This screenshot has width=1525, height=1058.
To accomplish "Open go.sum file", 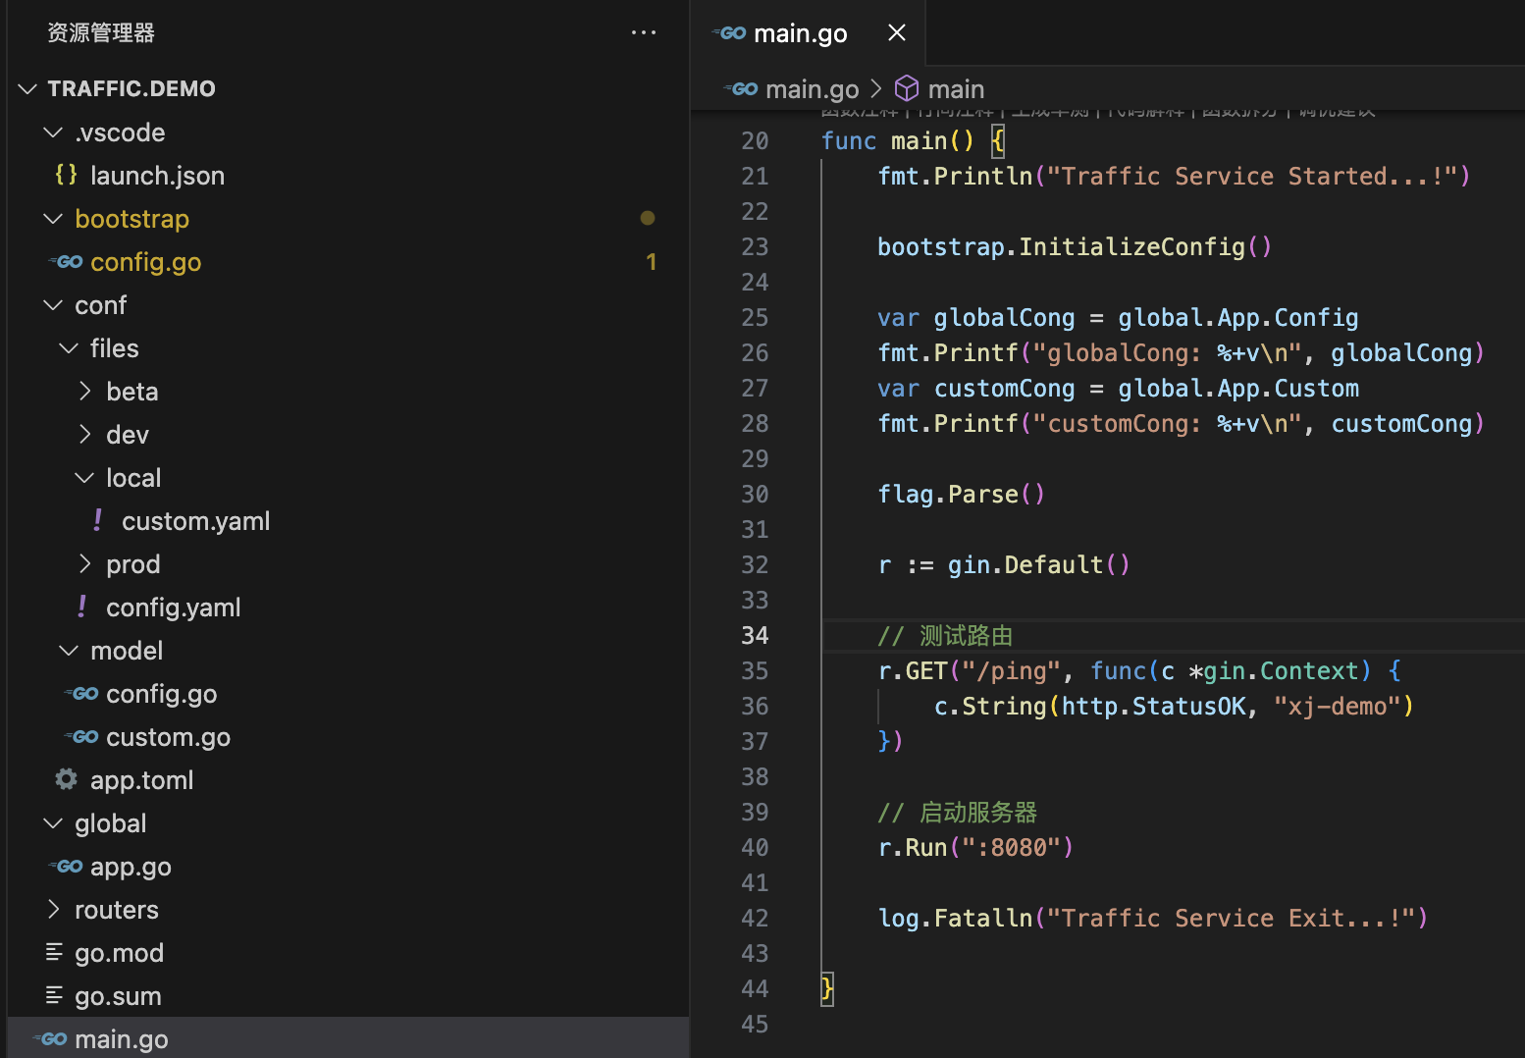I will [x=118, y=996].
